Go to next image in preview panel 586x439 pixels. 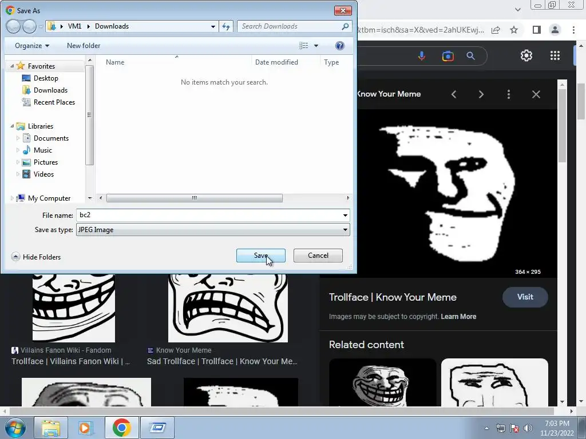pyautogui.click(x=481, y=94)
